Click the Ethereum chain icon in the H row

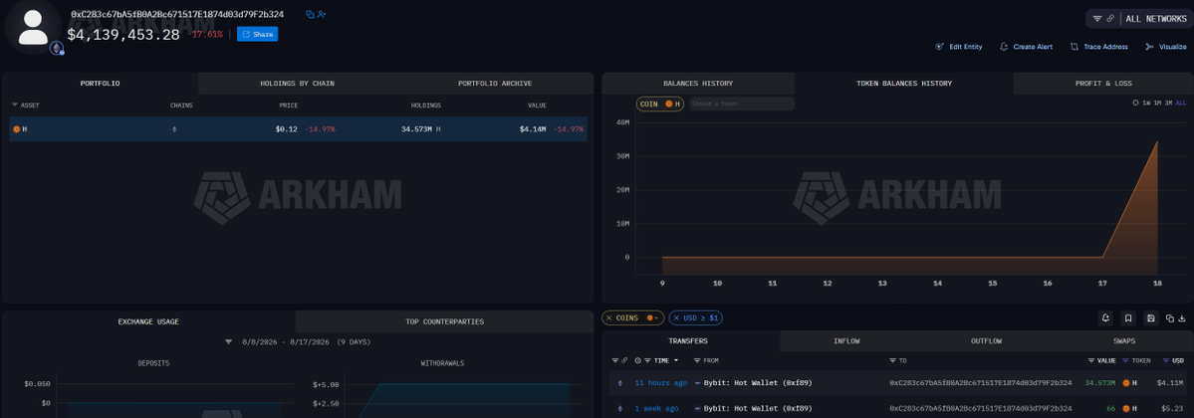tap(173, 129)
